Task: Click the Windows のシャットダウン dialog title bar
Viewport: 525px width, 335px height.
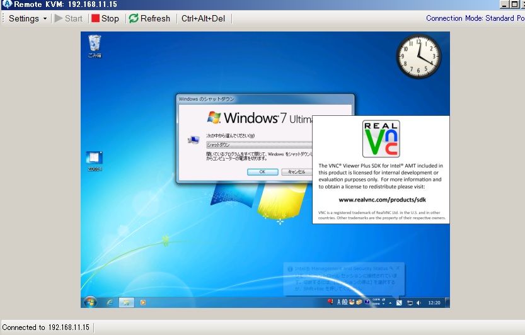Action: (x=265, y=99)
